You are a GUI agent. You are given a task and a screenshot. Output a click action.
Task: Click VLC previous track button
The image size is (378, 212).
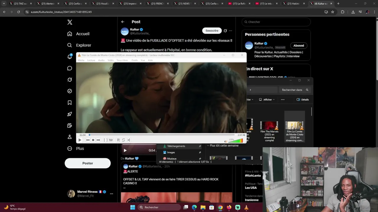[88, 140]
